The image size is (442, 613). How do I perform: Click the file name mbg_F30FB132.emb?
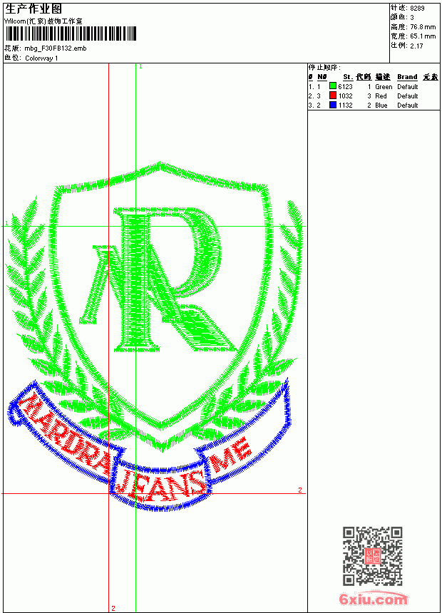click(x=55, y=48)
